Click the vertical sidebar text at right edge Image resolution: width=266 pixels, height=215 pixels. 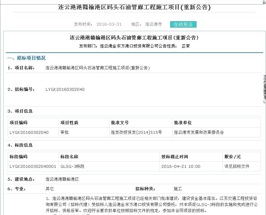click(265, 89)
